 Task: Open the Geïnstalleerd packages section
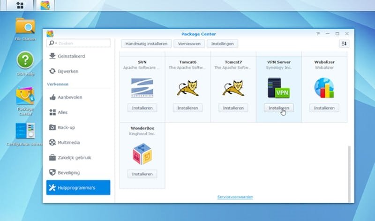pos(78,56)
